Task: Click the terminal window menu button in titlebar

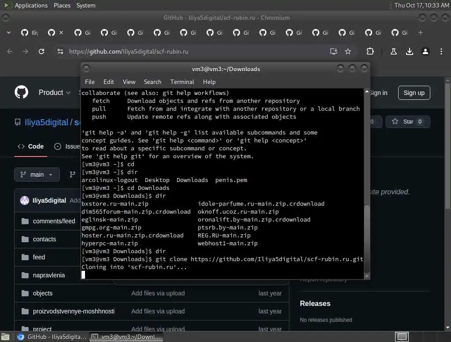Action: pyautogui.click(x=86, y=69)
